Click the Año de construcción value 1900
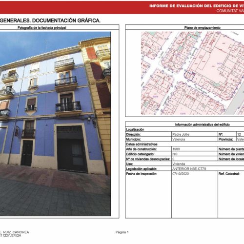The width and height of the screenshot is (244, 244). pyautogui.click(x=176, y=149)
